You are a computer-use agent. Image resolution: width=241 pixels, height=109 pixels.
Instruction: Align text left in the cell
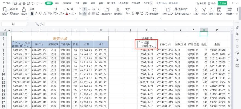[x=80, y=14]
